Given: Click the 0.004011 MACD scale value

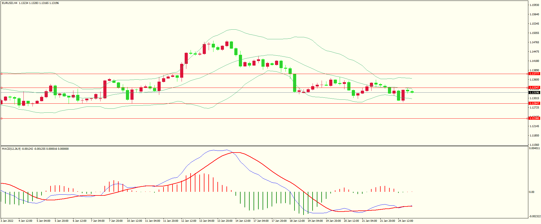Looking at the screenshot, I should [534, 148].
